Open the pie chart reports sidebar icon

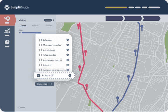[x=7, y=42]
